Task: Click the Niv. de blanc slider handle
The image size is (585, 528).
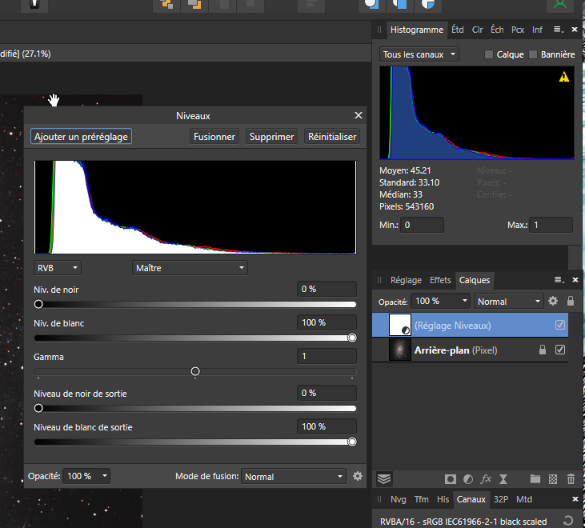Action: coord(352,338)
